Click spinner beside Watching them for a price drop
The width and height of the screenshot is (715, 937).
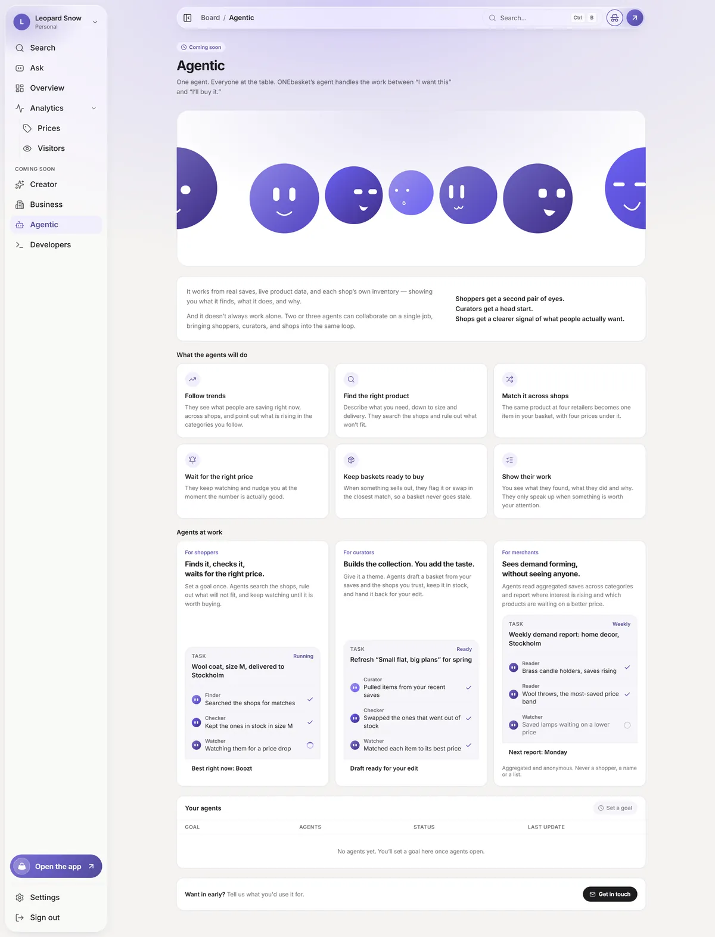[310, 745]
